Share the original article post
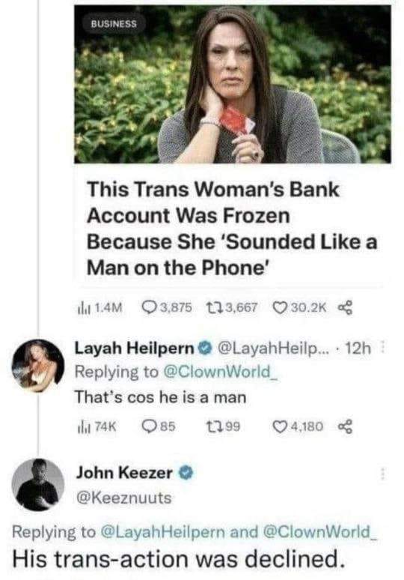This screenshot has width=404, height=580. [x=346, y=307]
